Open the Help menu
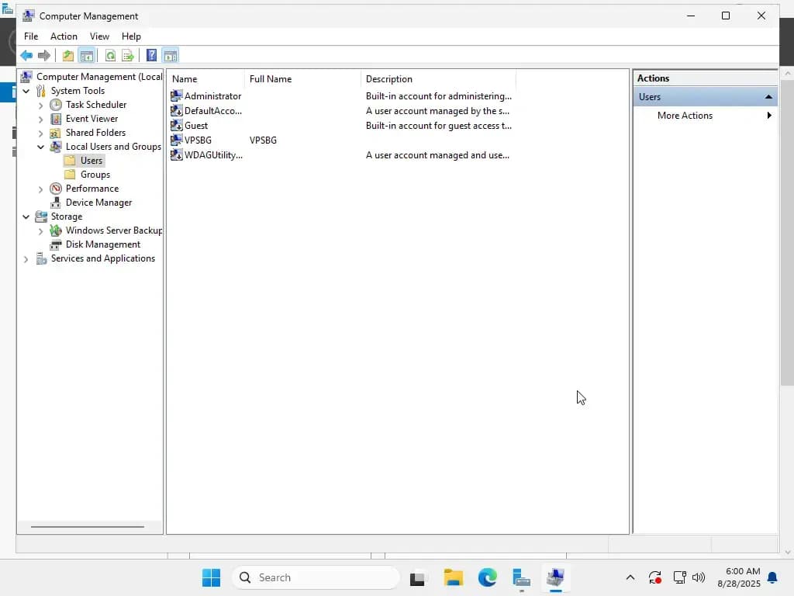 click(131, 36)
